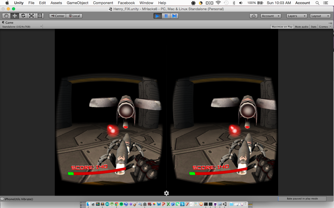The width and height of the screenshot is (334, 208).
Task: Open the Account dropdown in toolbar
Action: [271, 16]
